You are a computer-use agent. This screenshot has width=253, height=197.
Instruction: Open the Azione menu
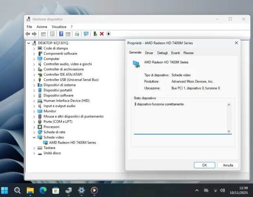point(42,27)
